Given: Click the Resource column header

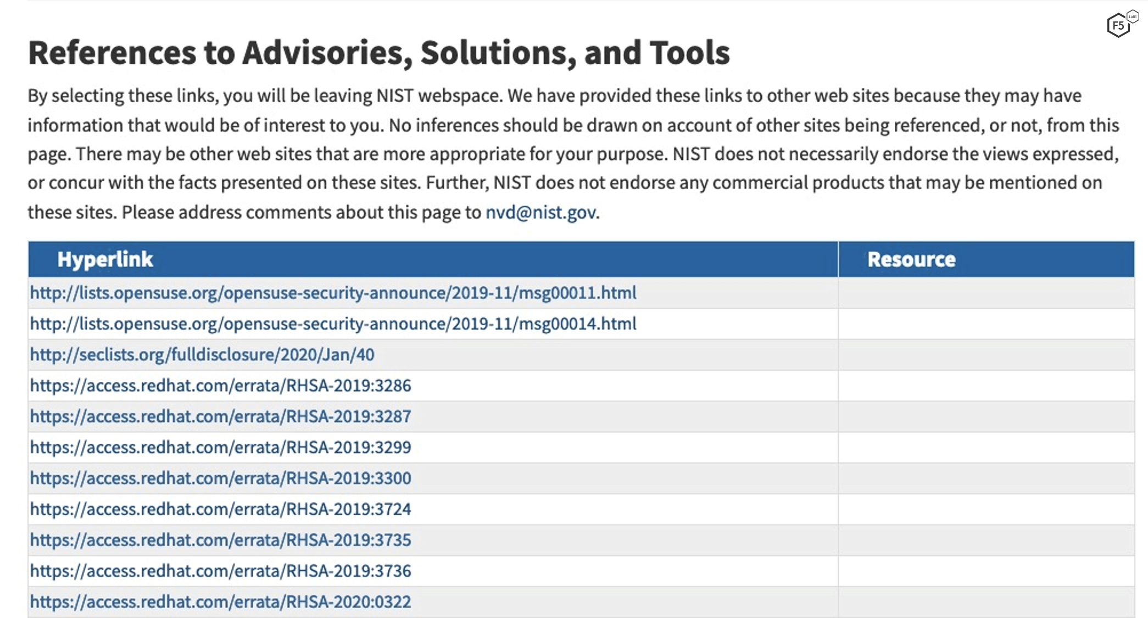Looking at the screenshot, I should click(x=911, y=259).
